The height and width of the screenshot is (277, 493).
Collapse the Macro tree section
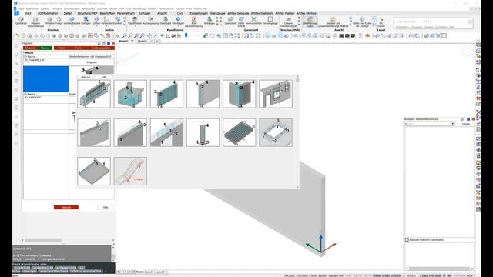click(24, 53)
